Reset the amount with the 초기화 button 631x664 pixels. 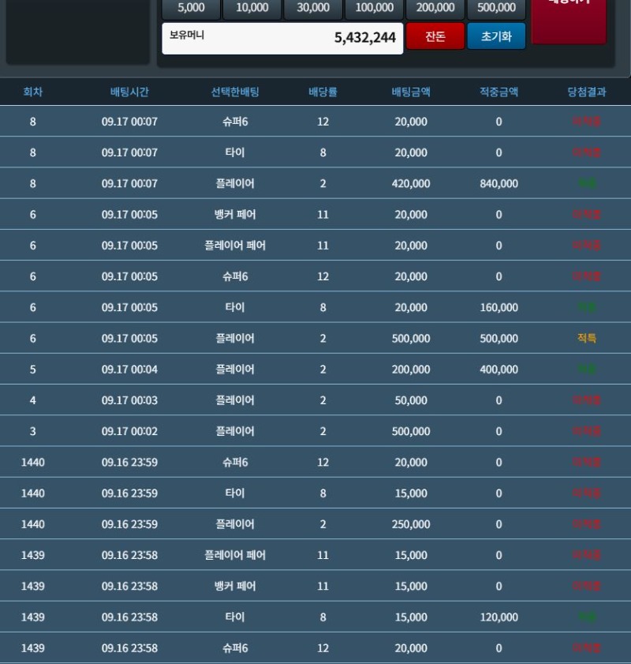496,36
